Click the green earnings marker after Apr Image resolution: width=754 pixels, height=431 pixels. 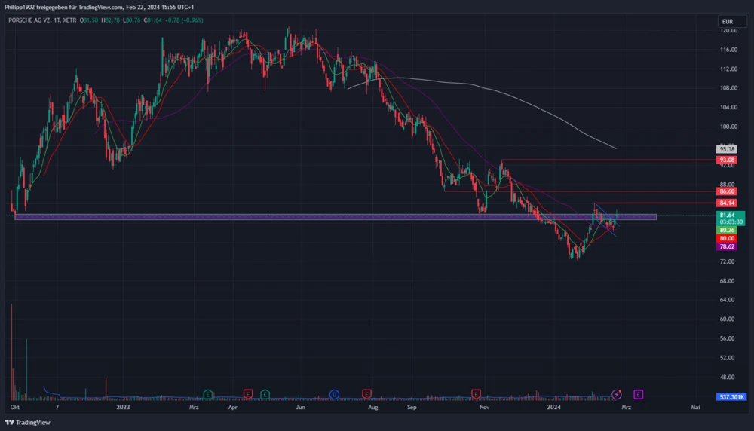pyautogui.click(x=265, y=393)
